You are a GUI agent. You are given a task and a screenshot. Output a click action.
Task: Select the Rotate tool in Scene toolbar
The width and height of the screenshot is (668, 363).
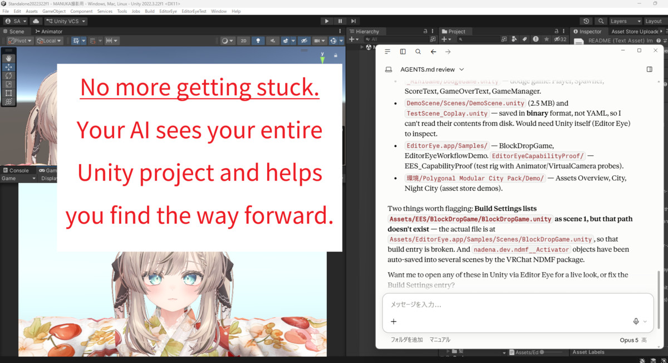[8, 76]
